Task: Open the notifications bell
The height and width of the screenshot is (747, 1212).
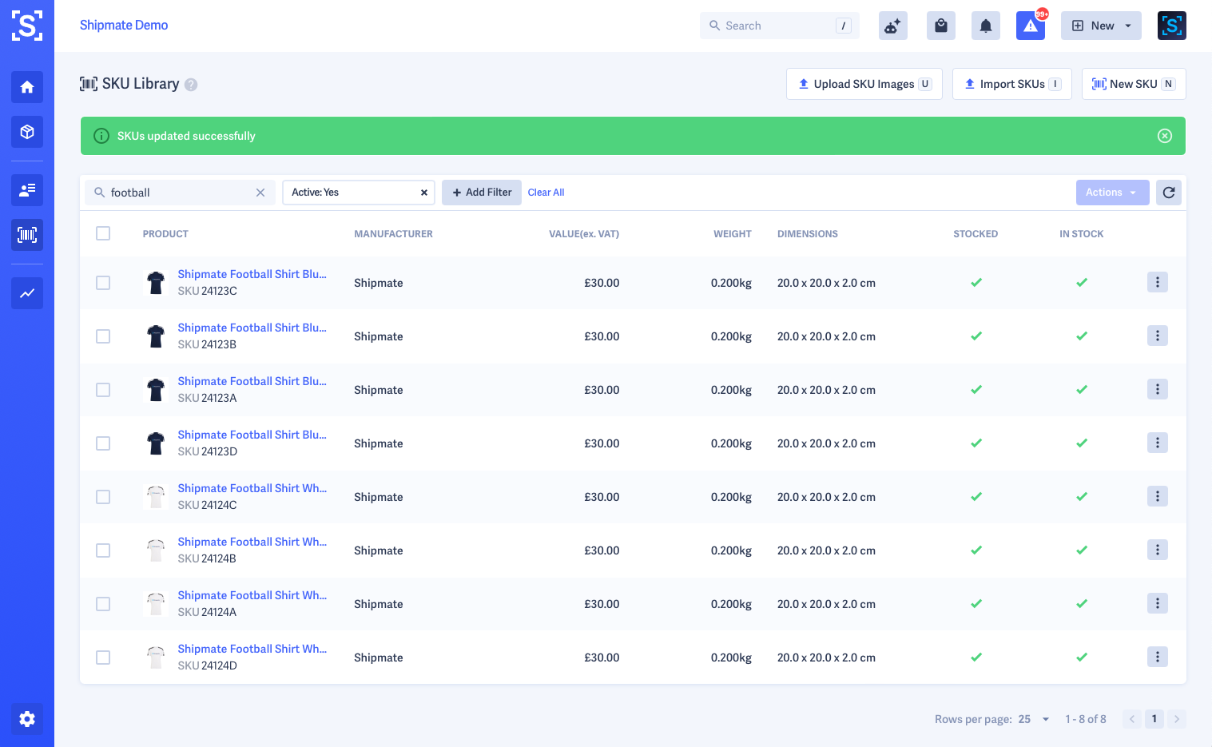Action: point(986,26)
